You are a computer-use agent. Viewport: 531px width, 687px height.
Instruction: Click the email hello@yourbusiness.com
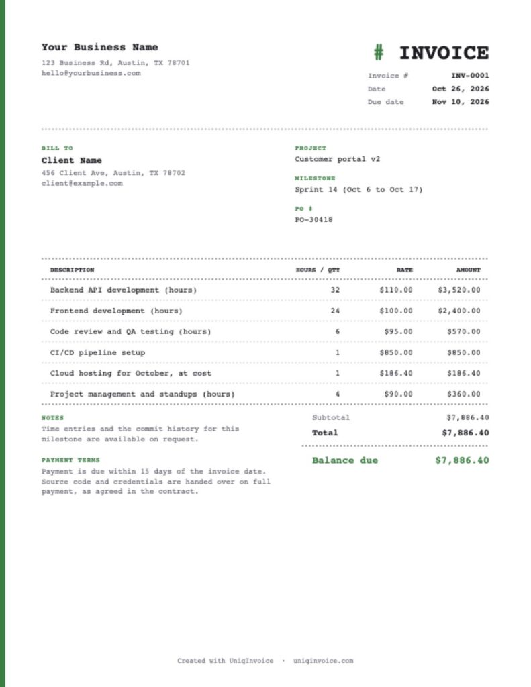coord(91,73)
